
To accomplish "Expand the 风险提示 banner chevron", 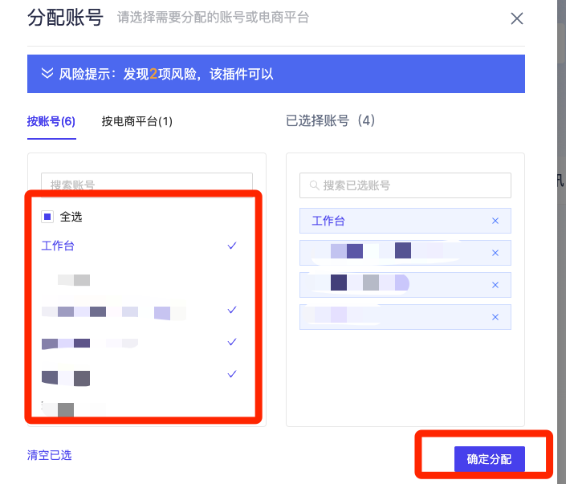I will 47,74.
